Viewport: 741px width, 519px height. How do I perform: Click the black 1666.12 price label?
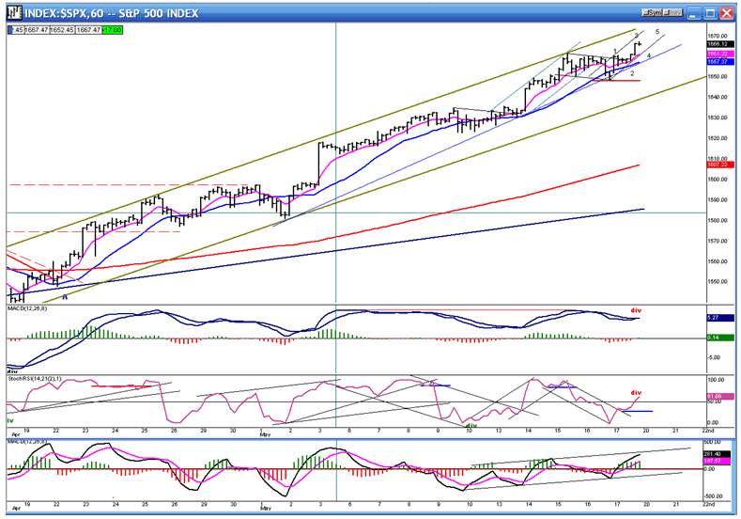(x=720, y=44)
